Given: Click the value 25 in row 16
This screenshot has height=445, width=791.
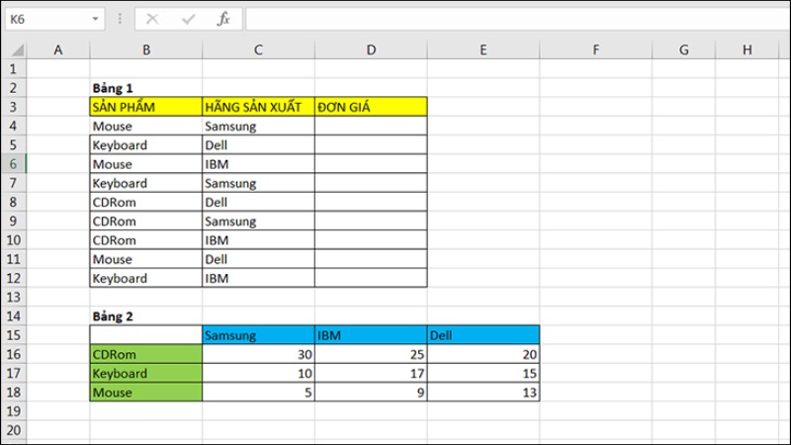Looking at the screenshot, I should 371,354.
